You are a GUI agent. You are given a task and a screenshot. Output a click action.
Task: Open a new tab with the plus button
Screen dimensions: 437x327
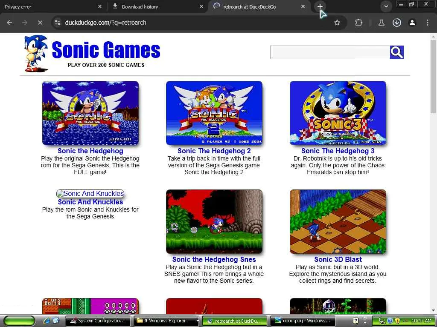click(320, 6)
